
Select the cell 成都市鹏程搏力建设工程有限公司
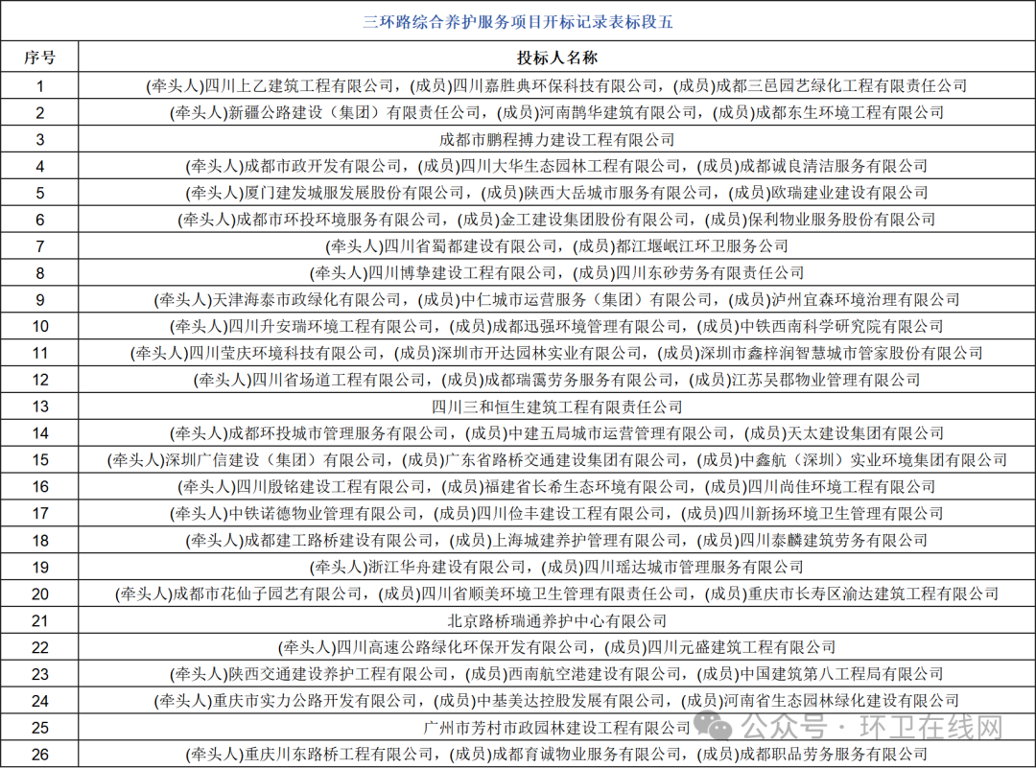557,140
